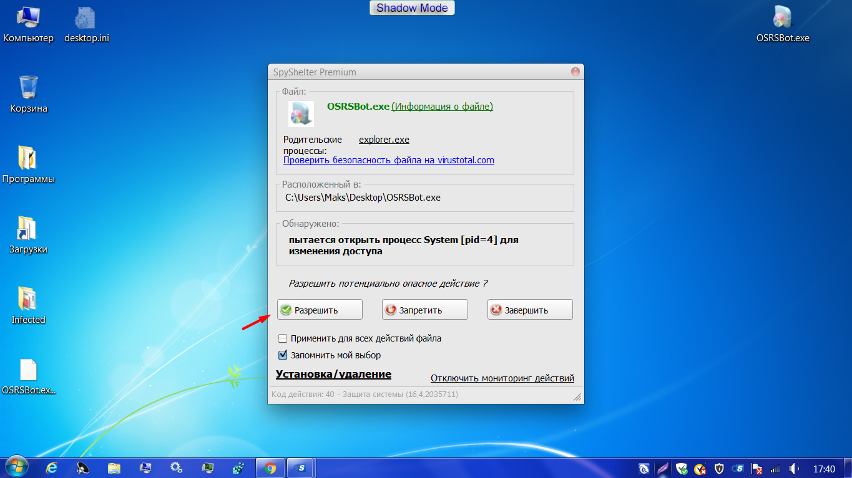Open Internet Explorer from the taskbar
This screenshot has height=478, width=852.
point(53,468)
